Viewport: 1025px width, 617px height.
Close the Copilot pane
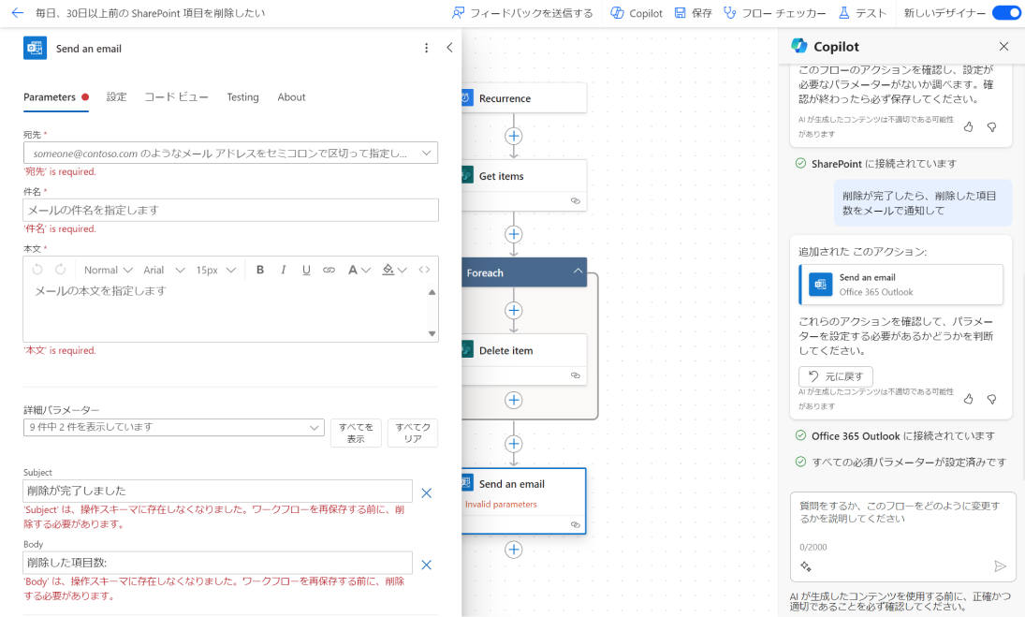1003,47
